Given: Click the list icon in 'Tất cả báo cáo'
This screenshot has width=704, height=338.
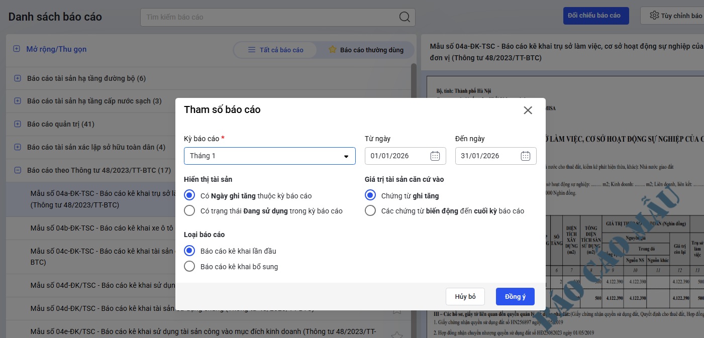Looking at the screenshot, I should 252,50.
